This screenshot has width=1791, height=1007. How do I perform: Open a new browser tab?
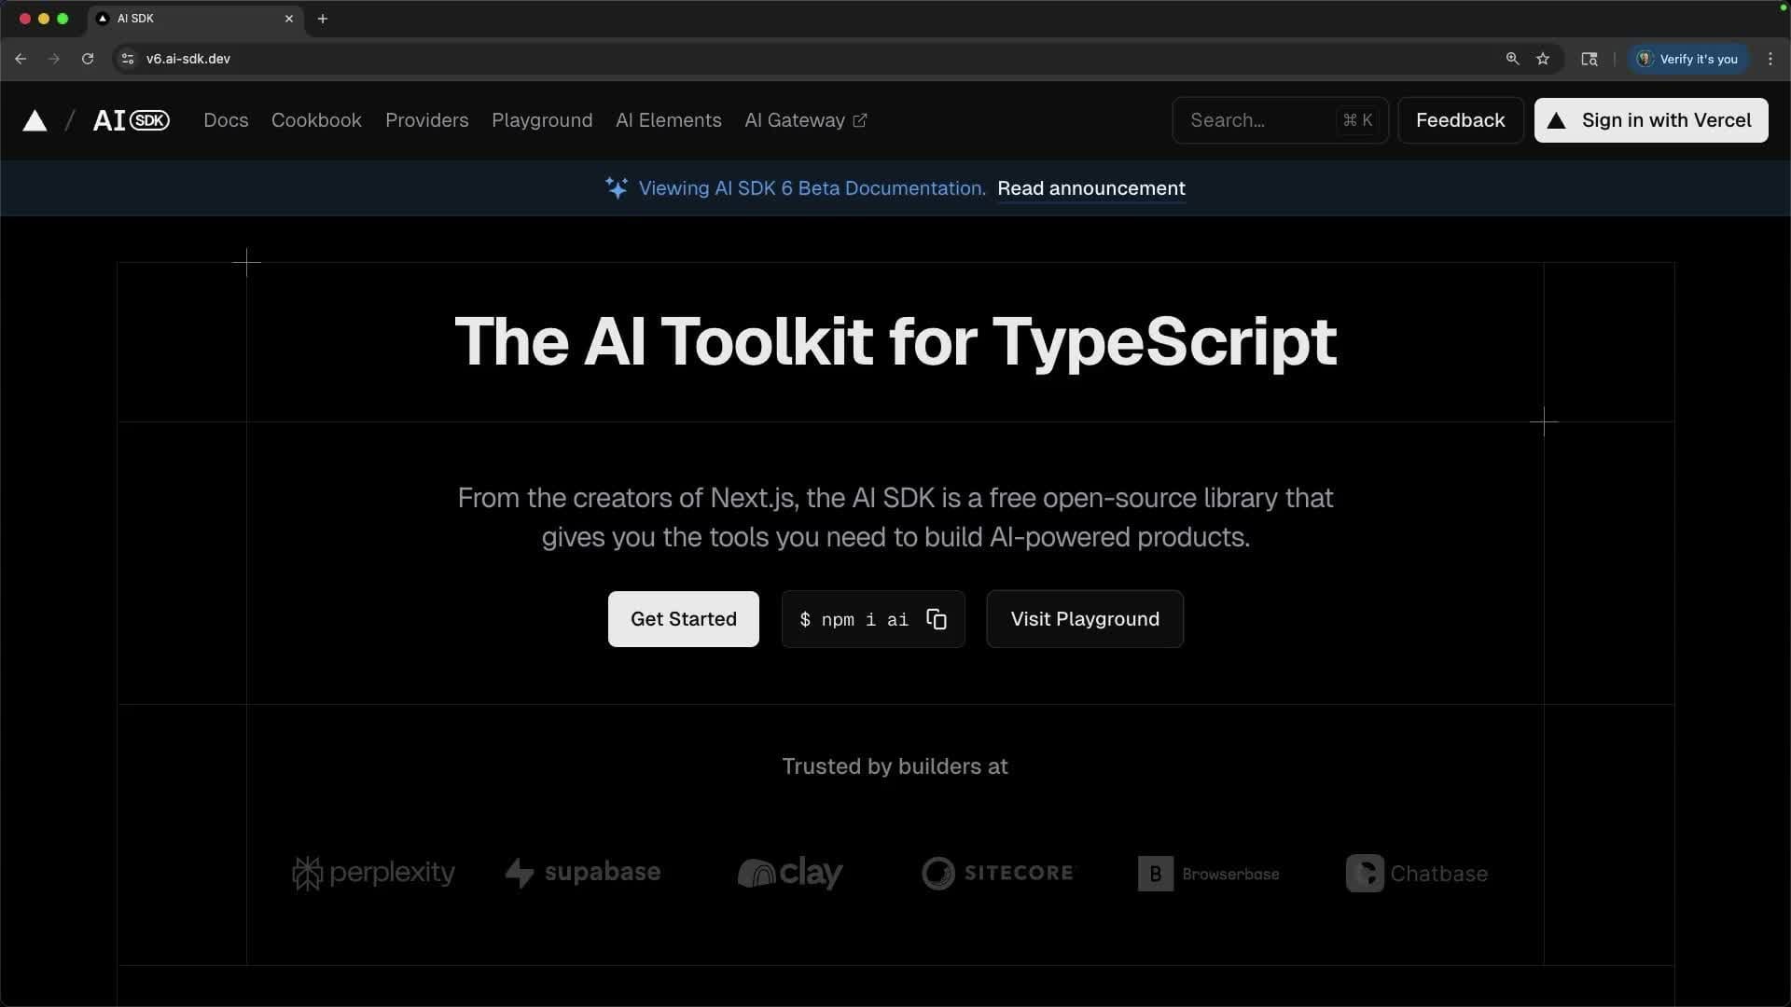click(323, 19)
